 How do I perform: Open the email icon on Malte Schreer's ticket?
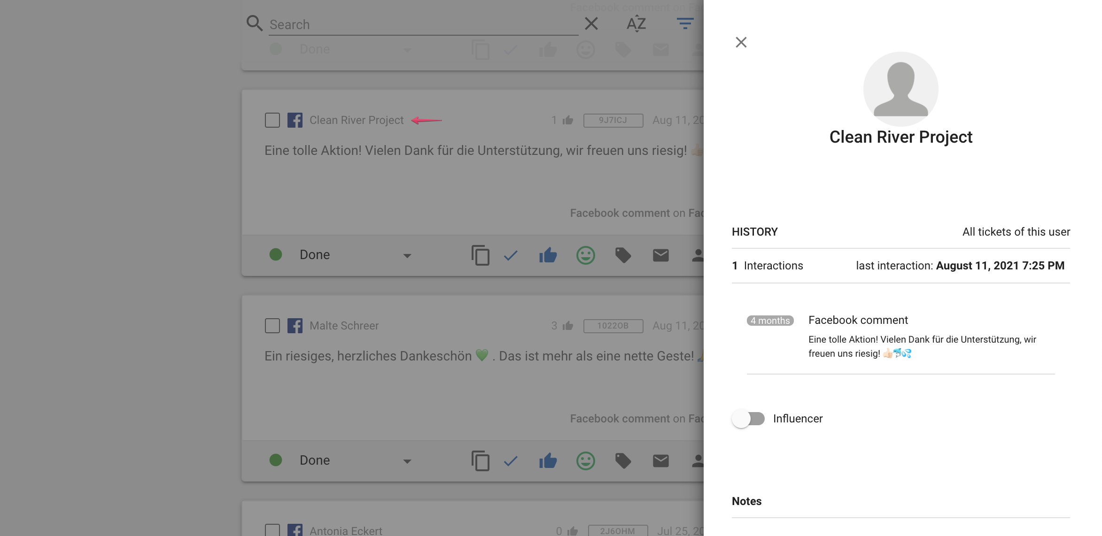660,461
